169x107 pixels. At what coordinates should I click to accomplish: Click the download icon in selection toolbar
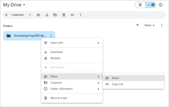(47, 15)
